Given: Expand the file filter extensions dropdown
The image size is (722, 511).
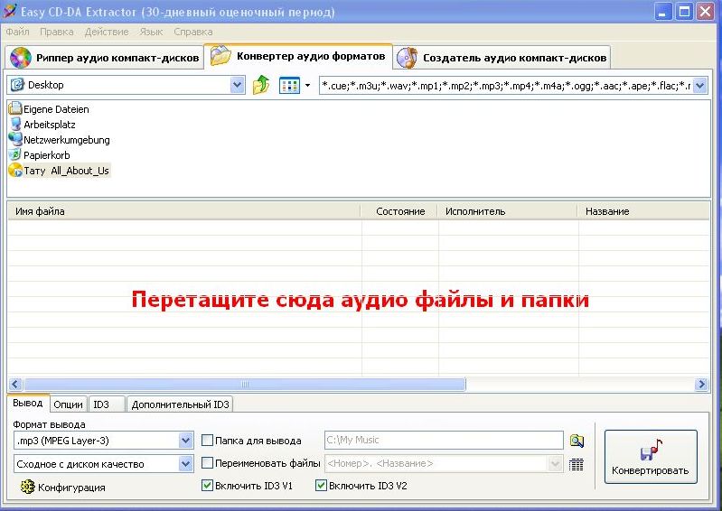Looking at the screenshot, I should click(700, 86).
